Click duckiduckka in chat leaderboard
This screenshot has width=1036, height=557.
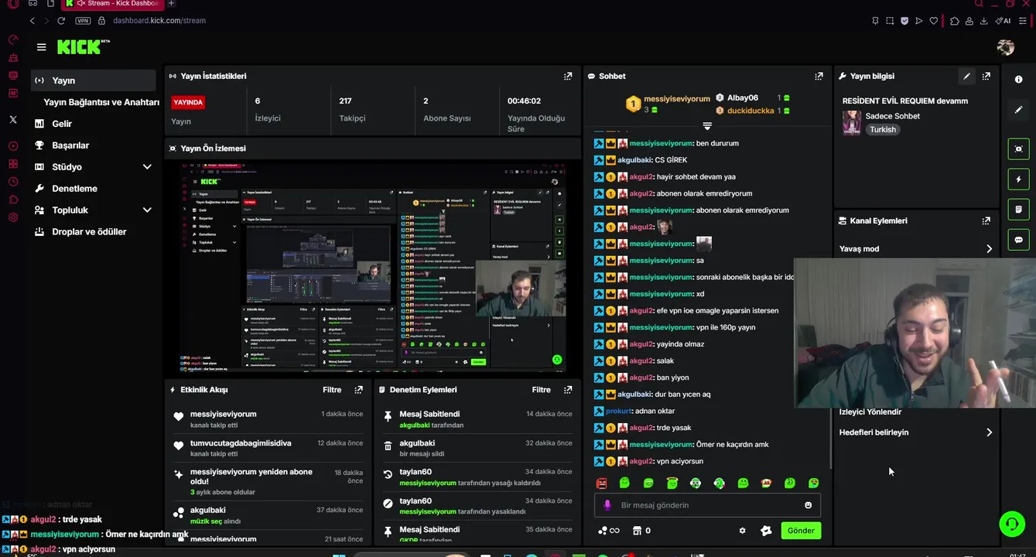pos(751,111)
